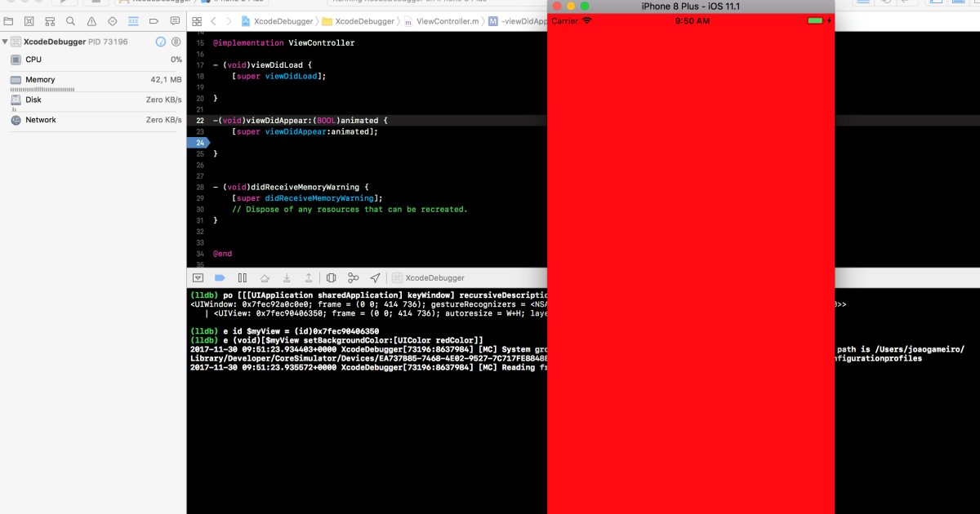
Task: Open the related items grid menu
Action: (197, 21)
